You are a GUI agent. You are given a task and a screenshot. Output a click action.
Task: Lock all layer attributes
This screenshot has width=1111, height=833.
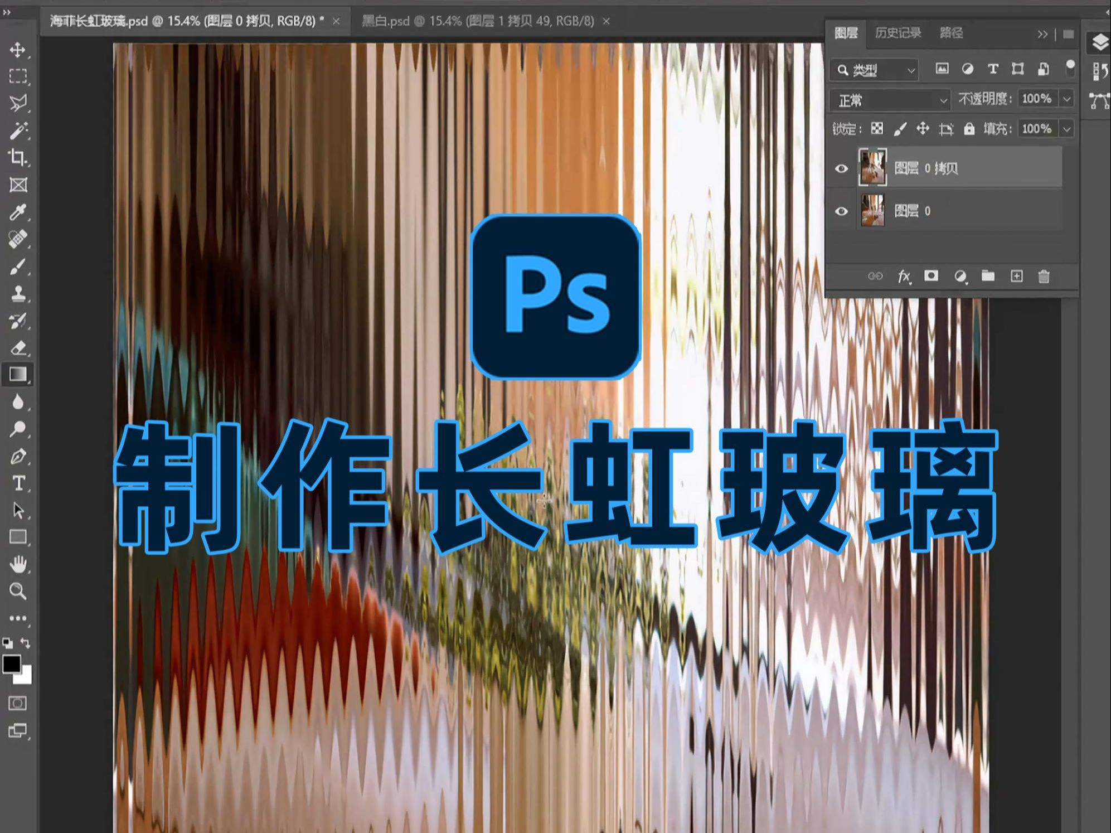[969, 129]
